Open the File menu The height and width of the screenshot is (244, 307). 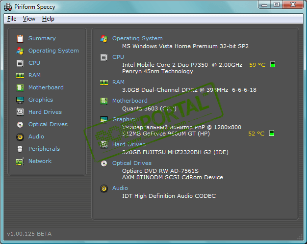[12, 19]
